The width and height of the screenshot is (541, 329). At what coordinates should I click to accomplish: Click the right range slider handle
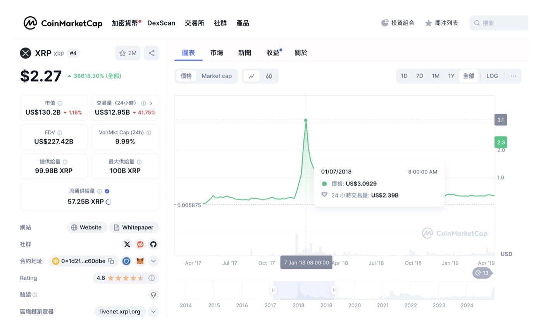[334, 290]
